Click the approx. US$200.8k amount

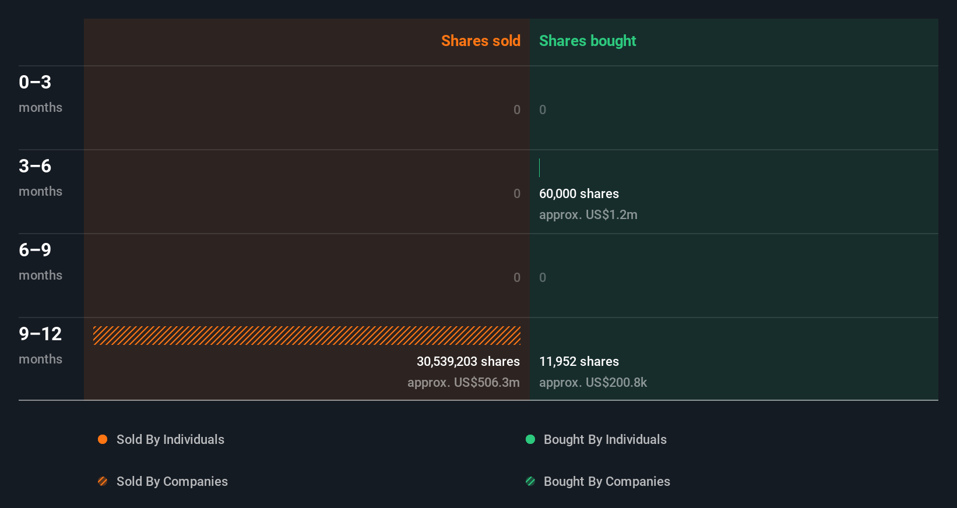tap(593, 382)
